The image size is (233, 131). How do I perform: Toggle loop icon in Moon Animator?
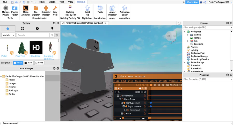click(x=119, y=85)
